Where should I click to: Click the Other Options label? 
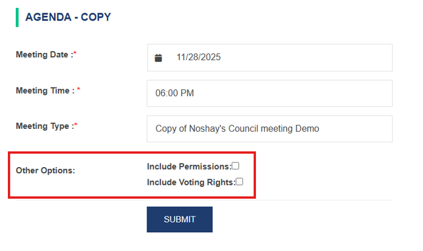click(46, 170)
